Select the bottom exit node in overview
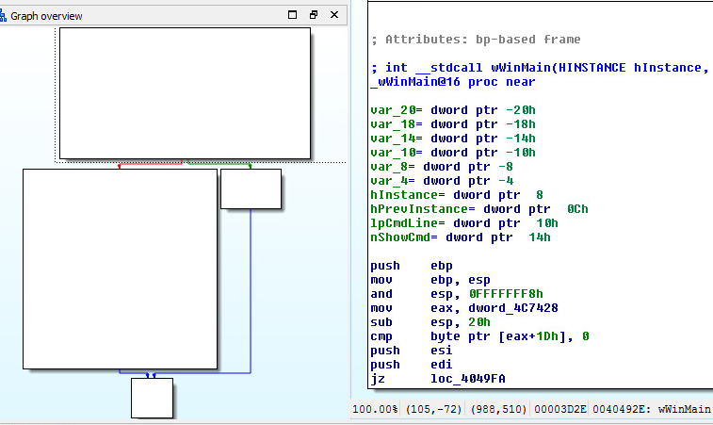 tap(152, 398)
